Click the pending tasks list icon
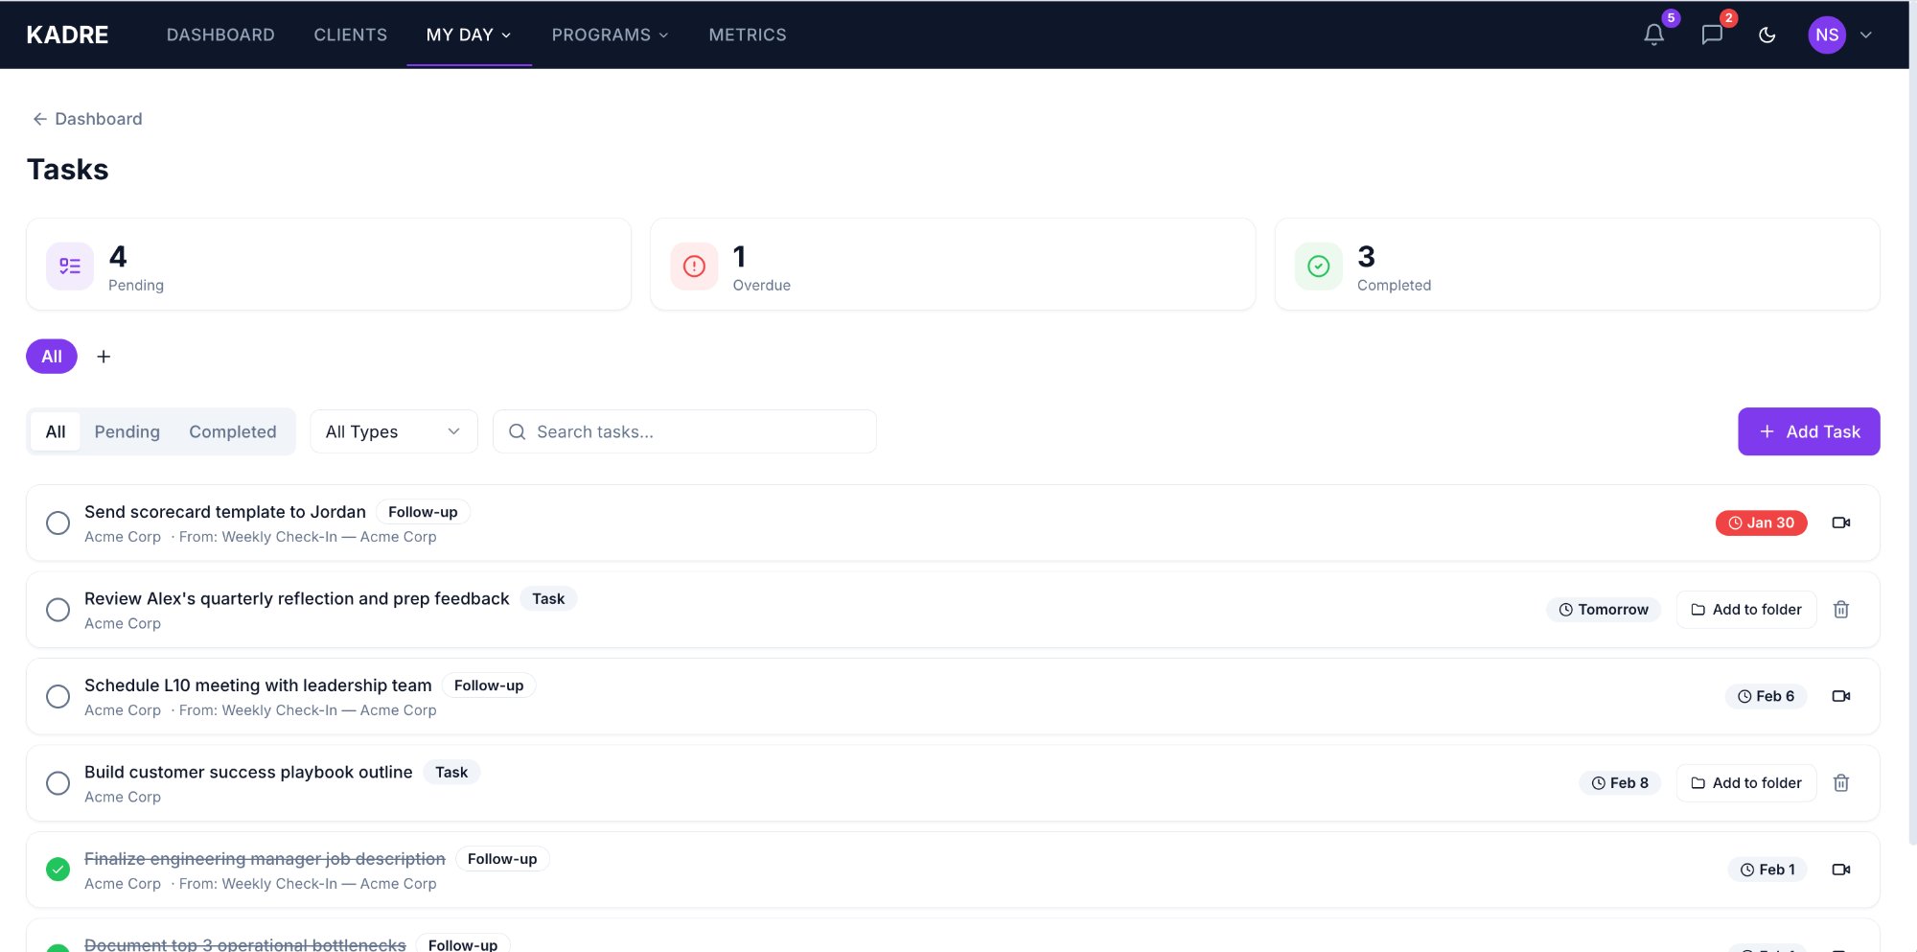The image size is (1917, 952). point(69,266)
